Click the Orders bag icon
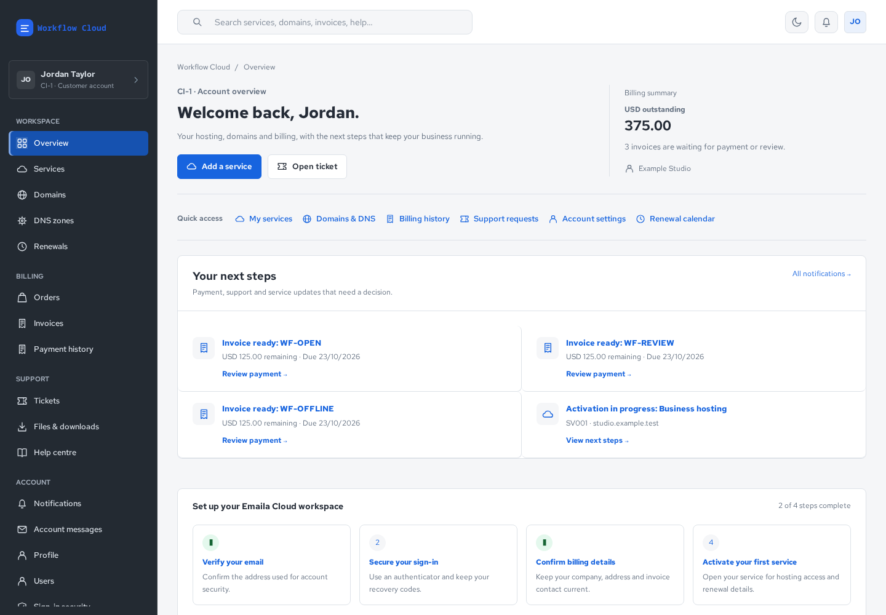The height and width of the screenshot is (615, 886). coord(22,298)
